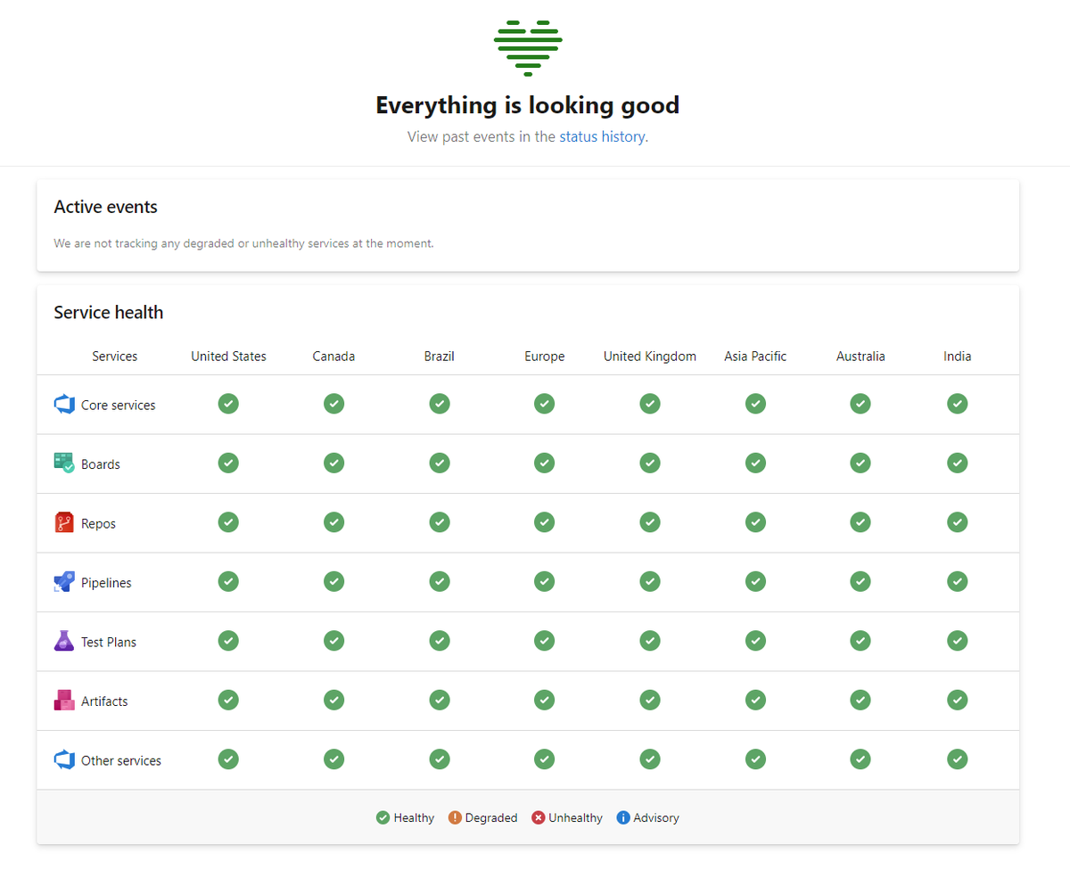The width and height of the screenshot is (1070, 894).
Task: Click the Degraded legend icon
Action: (455, 817)
